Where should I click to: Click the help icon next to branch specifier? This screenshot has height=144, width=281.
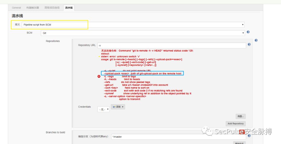pos(249,136)
